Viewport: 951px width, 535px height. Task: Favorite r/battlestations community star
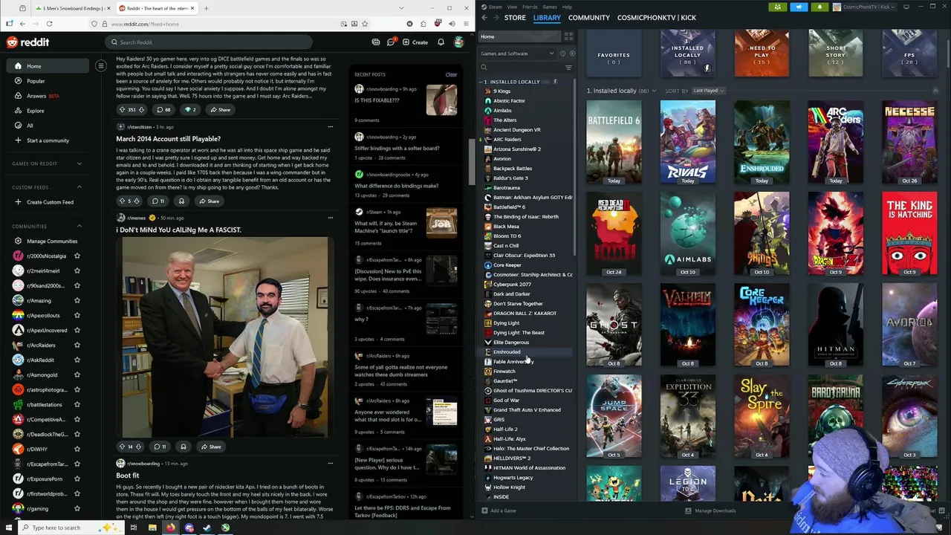[x=77, y=404]
